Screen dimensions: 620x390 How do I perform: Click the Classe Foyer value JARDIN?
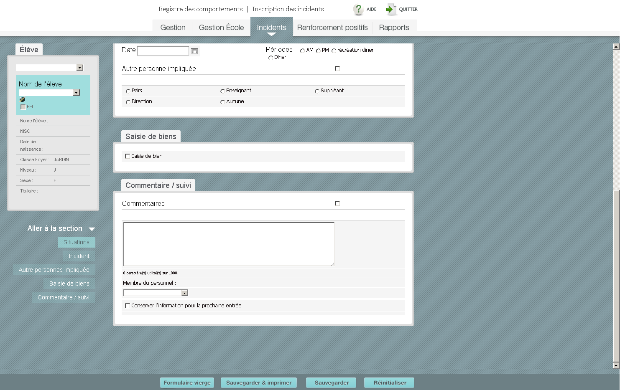pyautogui.click(x=61, y=160)
